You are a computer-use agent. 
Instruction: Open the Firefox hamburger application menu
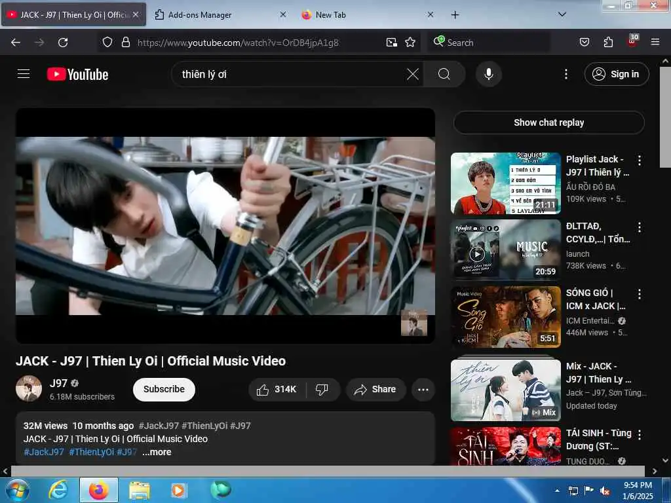click(655, 42)
